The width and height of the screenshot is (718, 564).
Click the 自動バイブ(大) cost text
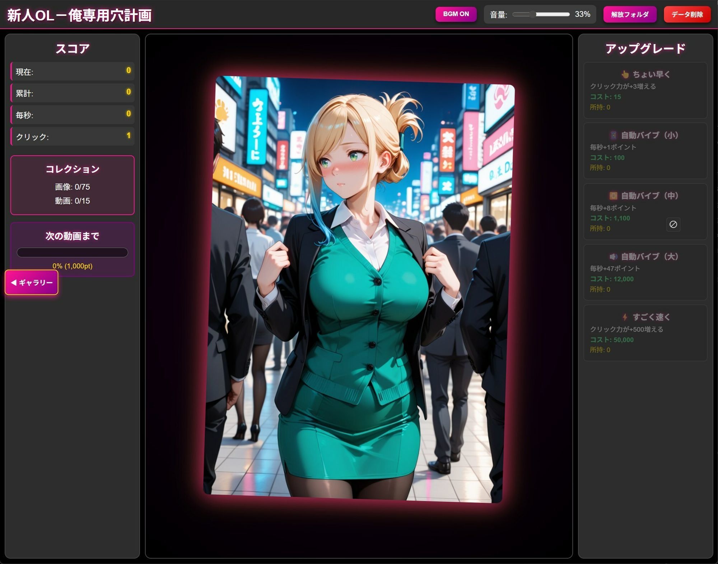point(612,279)
